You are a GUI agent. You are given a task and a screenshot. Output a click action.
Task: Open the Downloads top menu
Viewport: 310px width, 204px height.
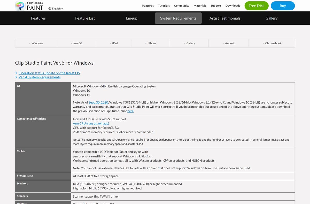(x=233, y=6)
